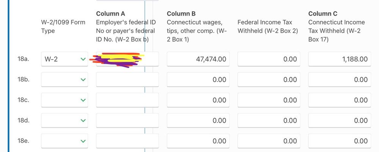Select the 18b Column C tax withheld field
The image size is (379, 152).
pyautogui.click(x=340, y=80)
